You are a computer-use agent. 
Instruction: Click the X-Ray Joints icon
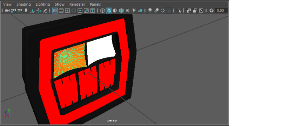coord(201,10)
